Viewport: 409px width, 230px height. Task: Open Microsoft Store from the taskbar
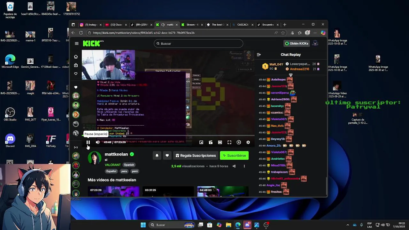[x=210, y=225]
